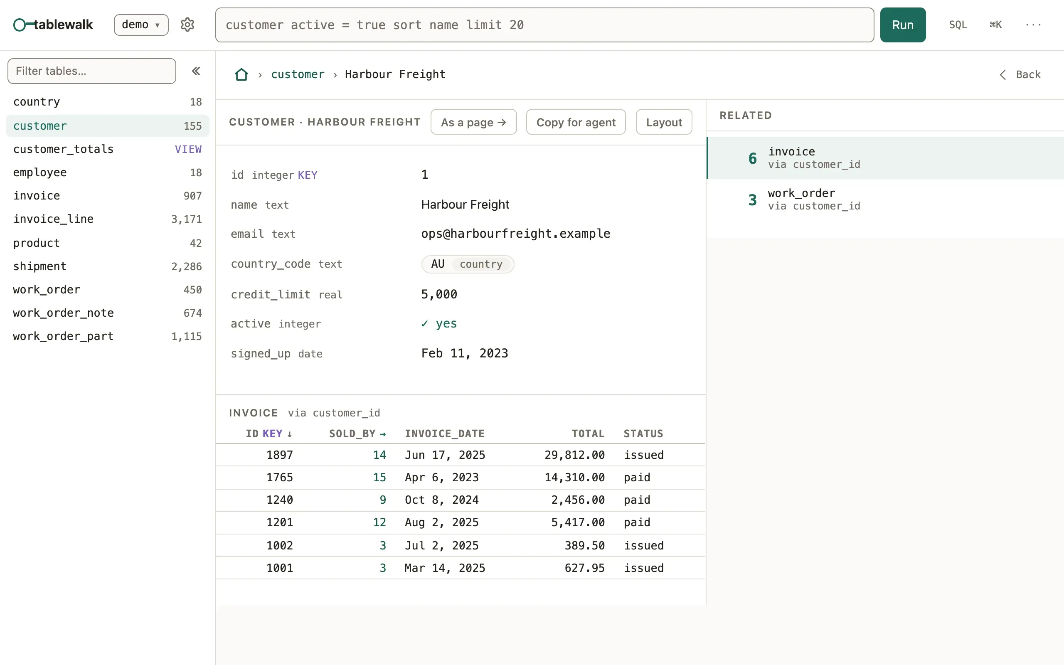The image size is (1064, 665).
Task: Select the invoice_line table
Action: coord(107,219)
